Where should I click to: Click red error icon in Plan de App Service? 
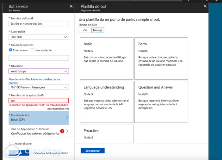[62, 131]
